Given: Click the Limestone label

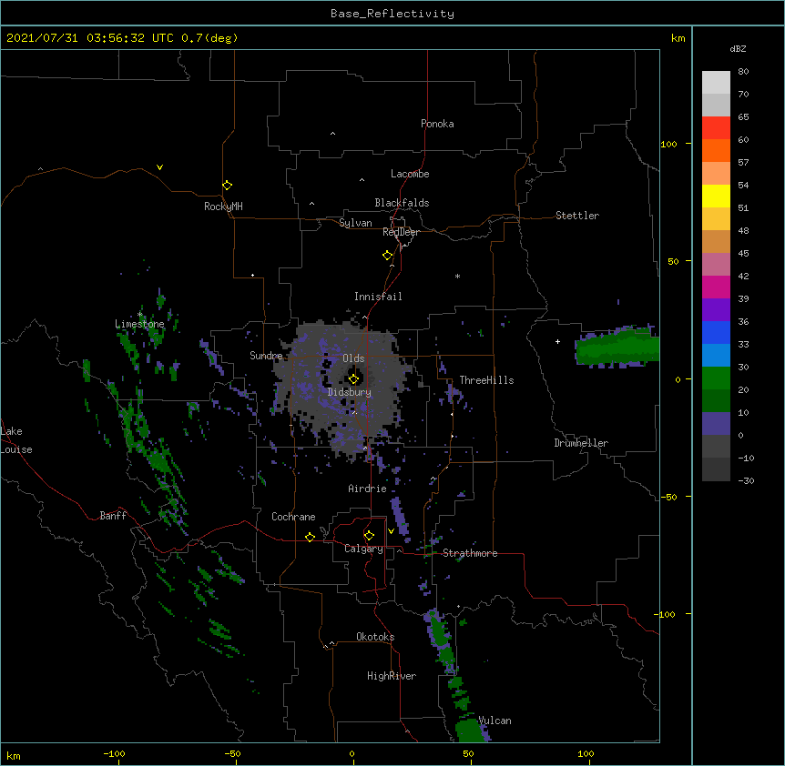Looking at the screenshot, I should (x=139, y=324).
